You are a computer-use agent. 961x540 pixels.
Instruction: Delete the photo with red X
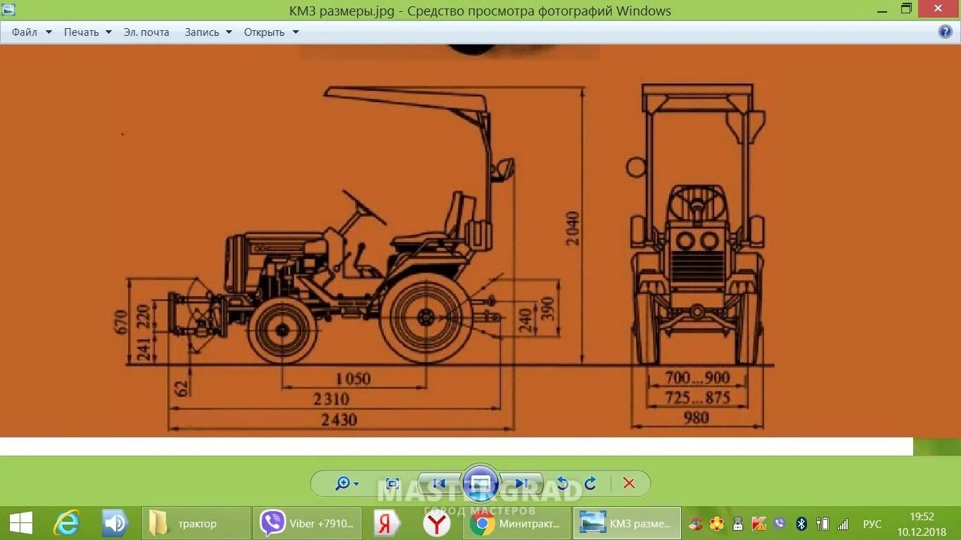tap(629, 483)
